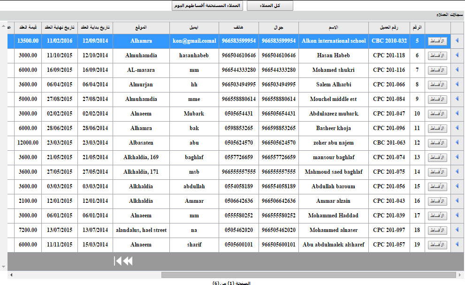
Task: Open customers with installments due today
Action: click(208, 6)
